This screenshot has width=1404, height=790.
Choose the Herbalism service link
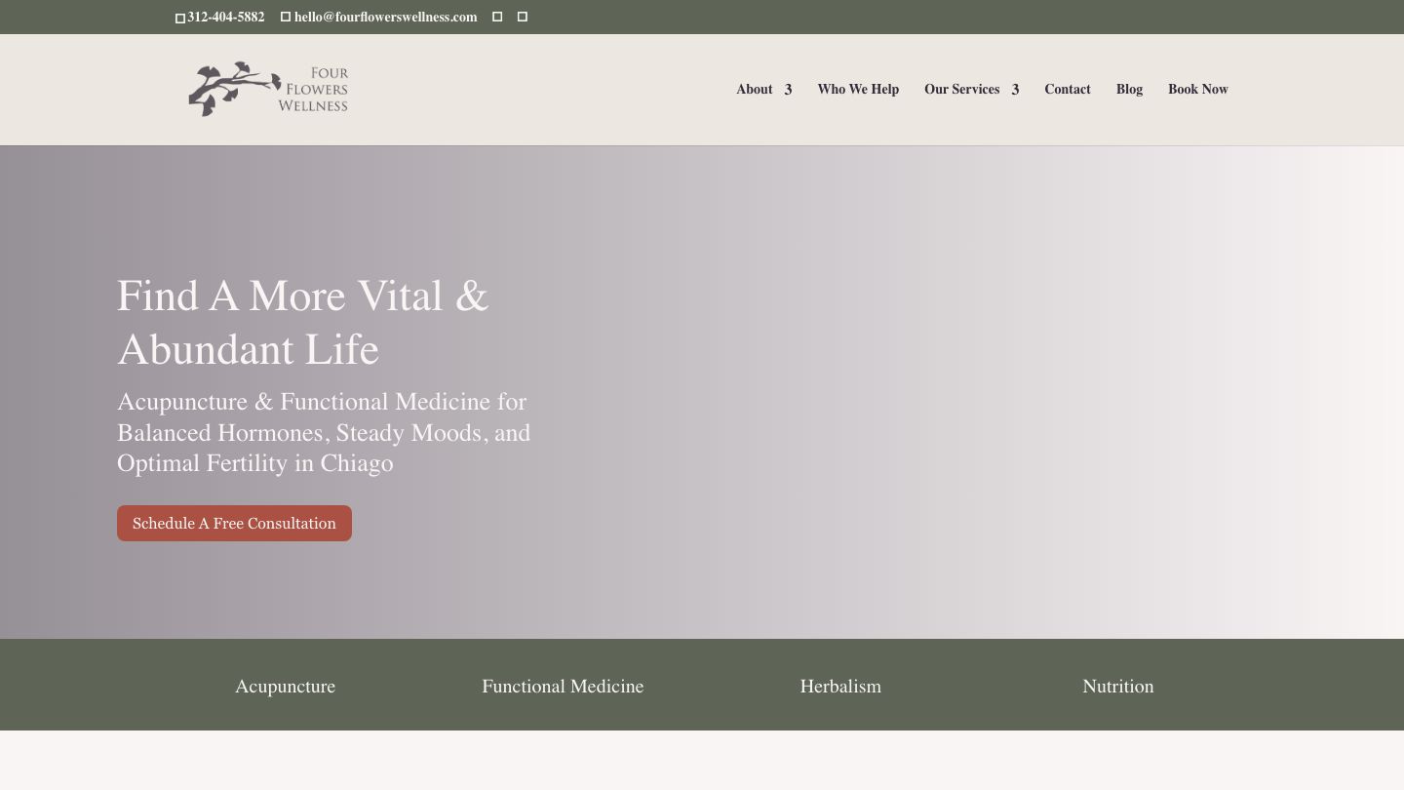[x=840, y=687]
